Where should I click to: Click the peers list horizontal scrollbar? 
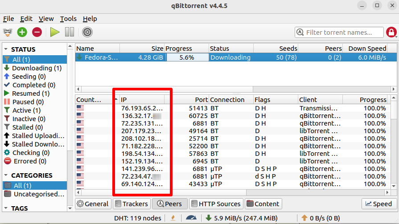tap(164, 192)
